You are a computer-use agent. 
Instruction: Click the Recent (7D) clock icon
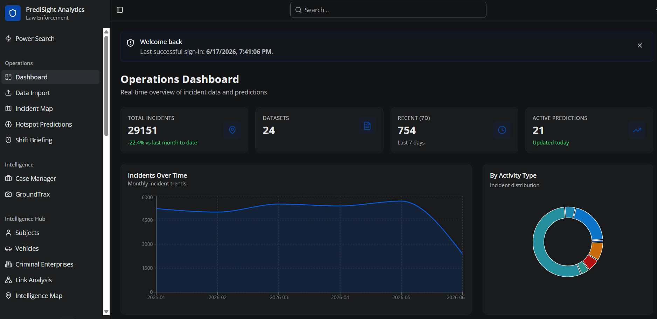coord(502,130)
